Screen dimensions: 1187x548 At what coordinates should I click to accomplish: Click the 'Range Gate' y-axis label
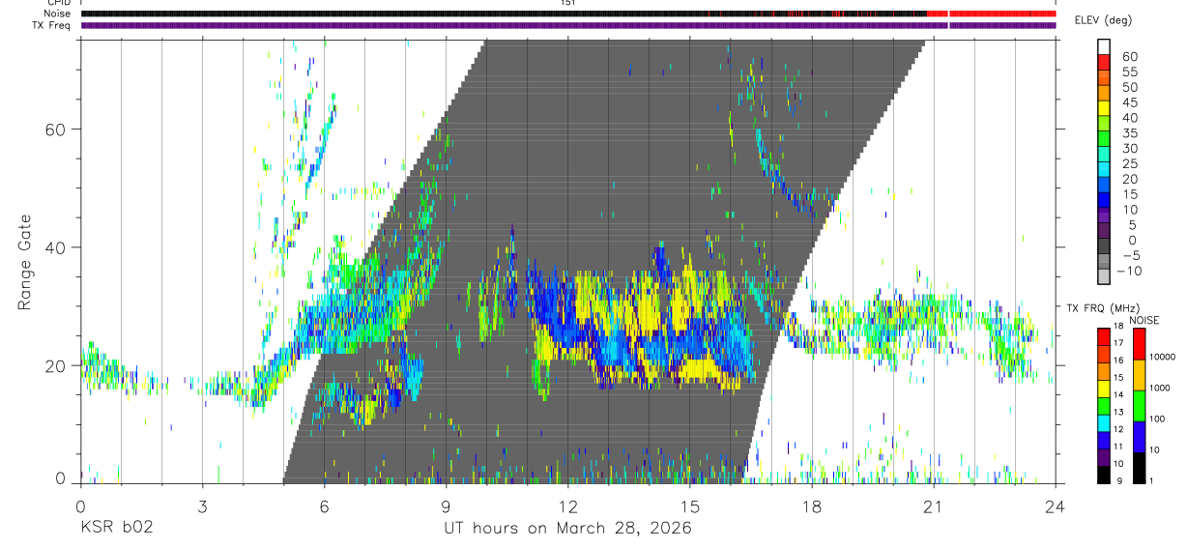point(25,261)
